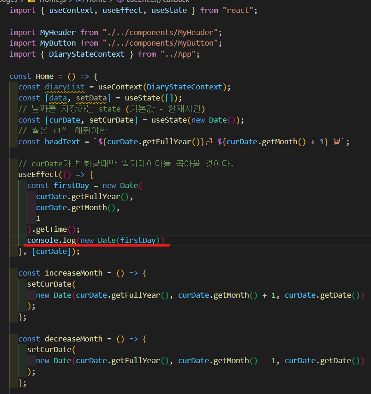Click the increaseMonth function name

[73, 273]
